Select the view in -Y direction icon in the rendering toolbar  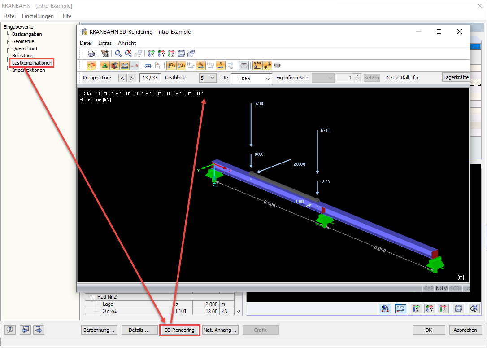coord(161,53)
